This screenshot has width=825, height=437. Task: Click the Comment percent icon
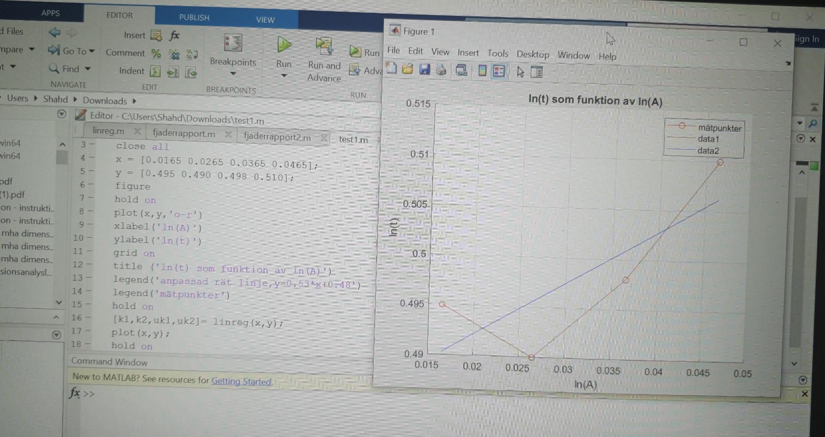click(x=156, y=53)
